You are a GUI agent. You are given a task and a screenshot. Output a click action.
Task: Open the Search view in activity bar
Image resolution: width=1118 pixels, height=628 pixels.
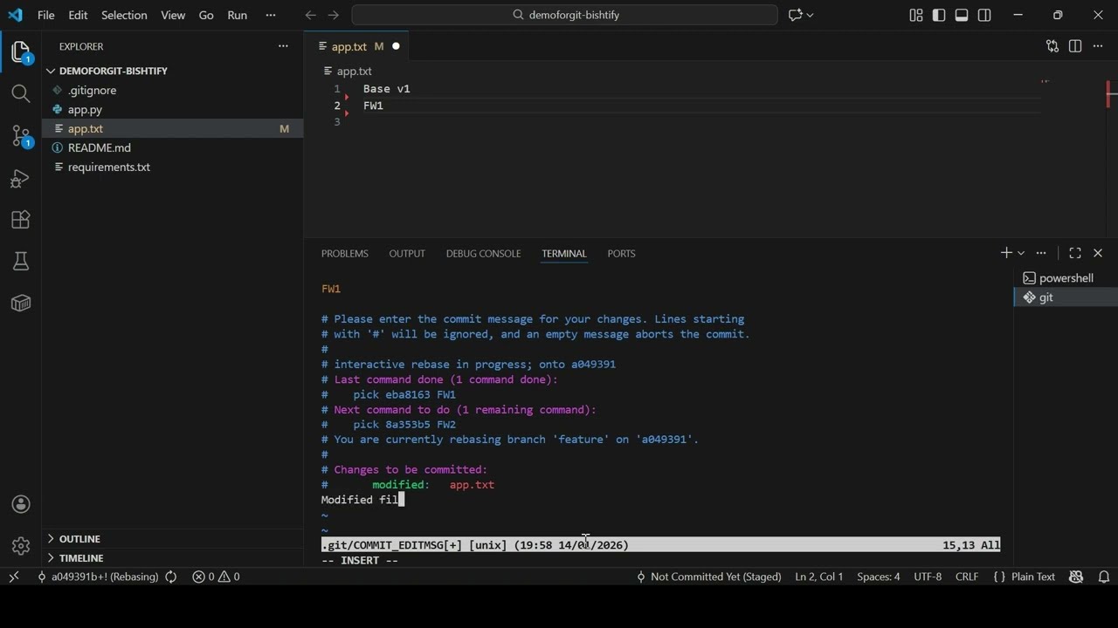[x=21, y=93]
